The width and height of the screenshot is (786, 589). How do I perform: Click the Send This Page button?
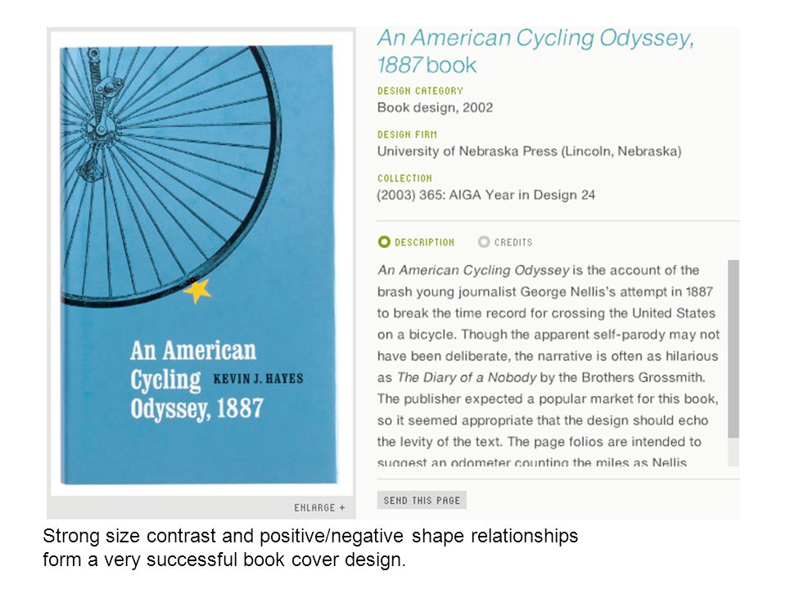tap(422, 500)
